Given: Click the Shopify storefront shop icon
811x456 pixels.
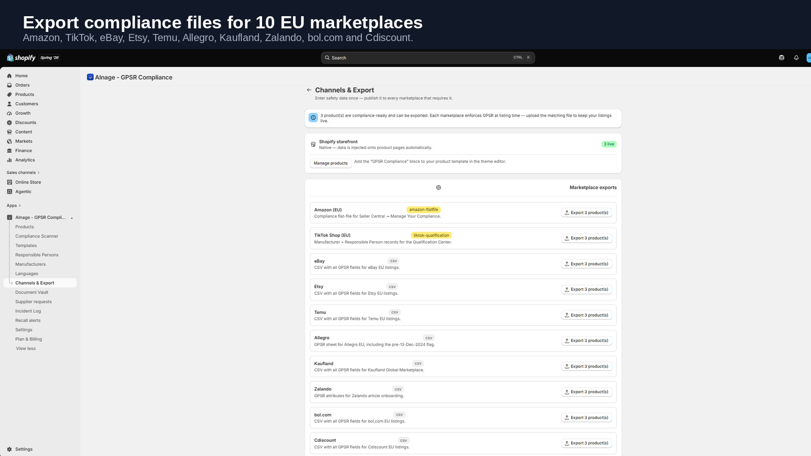Looking at the screenshot, I should 313,144.
